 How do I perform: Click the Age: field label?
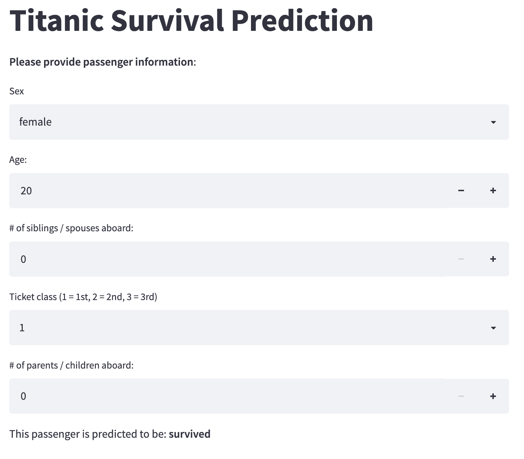(x=18, y=160)
